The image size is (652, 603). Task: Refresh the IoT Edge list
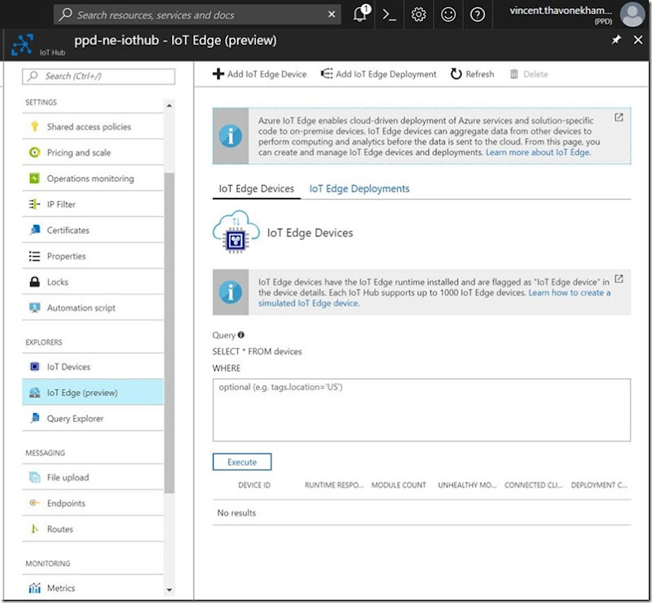click(473, 74)
